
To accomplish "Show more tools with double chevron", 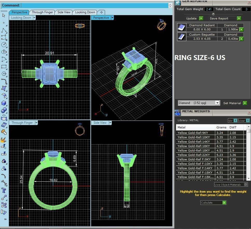I will click(5, 219).
